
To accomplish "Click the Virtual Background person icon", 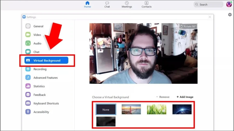I will (x=28, y=60).
